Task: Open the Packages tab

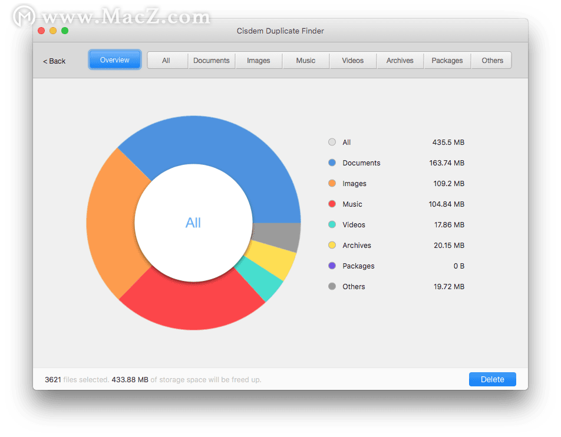Action: pyautogui.click(x=447, y=61)
